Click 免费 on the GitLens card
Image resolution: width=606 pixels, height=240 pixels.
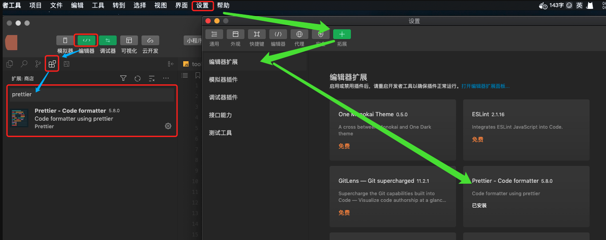click(x=344, y=212)
